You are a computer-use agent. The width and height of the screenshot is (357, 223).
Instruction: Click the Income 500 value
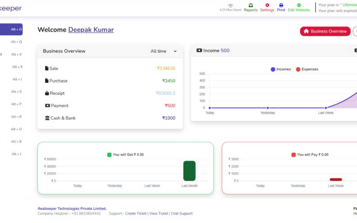point(225,50)
